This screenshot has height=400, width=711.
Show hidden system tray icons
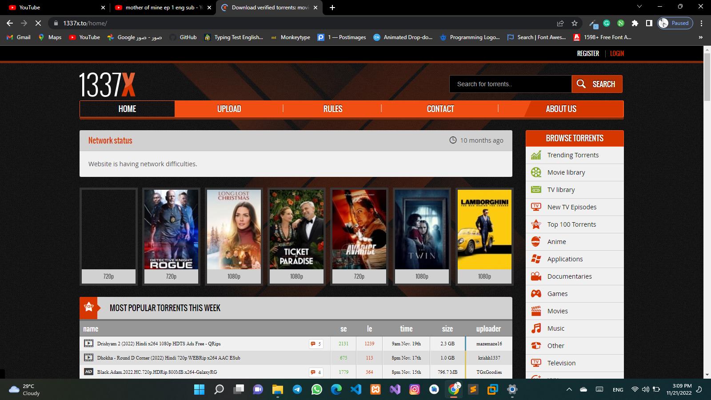(569, 390)
